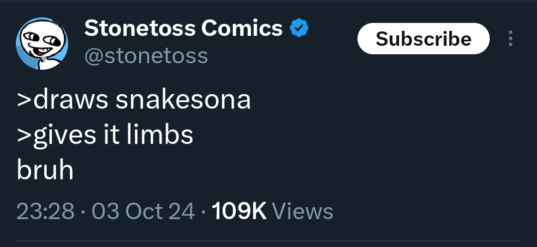This screenshot has width=537, height=247.
Task: Click the dot separator after 23:28
Action: tap(83, 212)
